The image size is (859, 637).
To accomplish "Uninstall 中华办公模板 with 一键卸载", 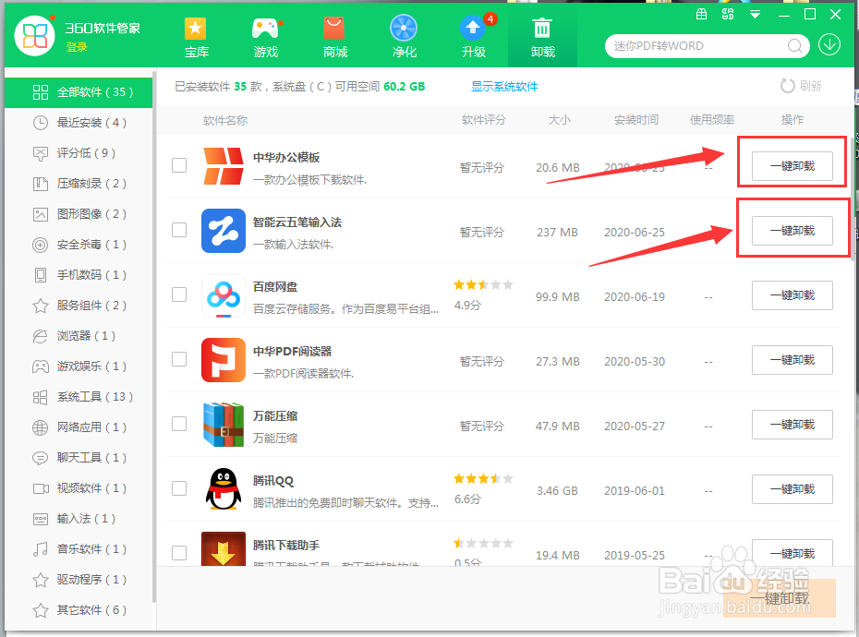I will 792,166.
